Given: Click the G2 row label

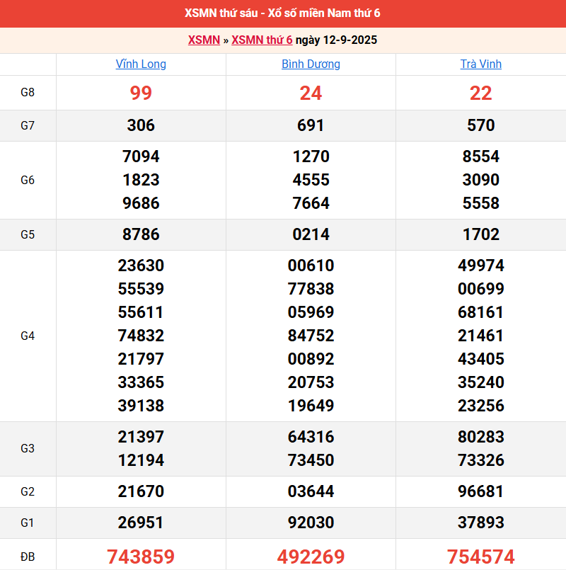Looking at the screenshot, I should (x=28, y=491).
